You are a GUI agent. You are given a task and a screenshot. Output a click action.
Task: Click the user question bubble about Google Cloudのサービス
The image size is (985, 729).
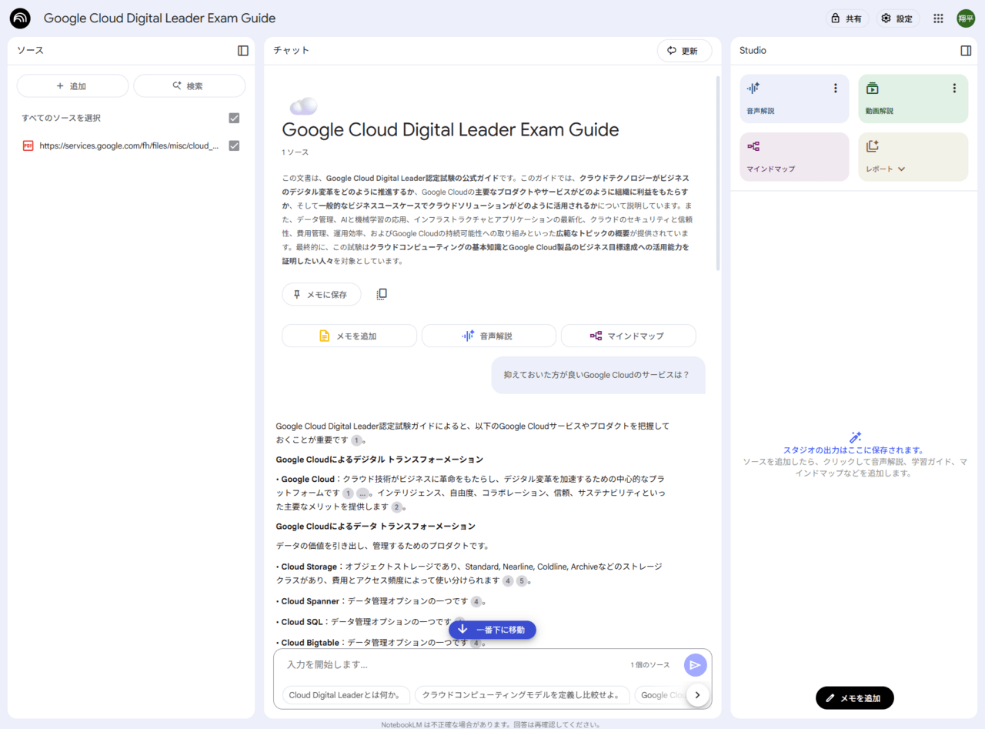point(598,375)
